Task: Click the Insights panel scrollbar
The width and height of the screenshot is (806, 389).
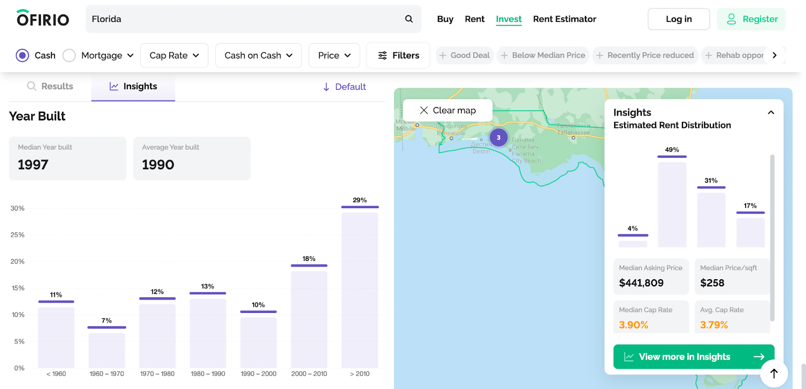Action: (x=772, y=237)
